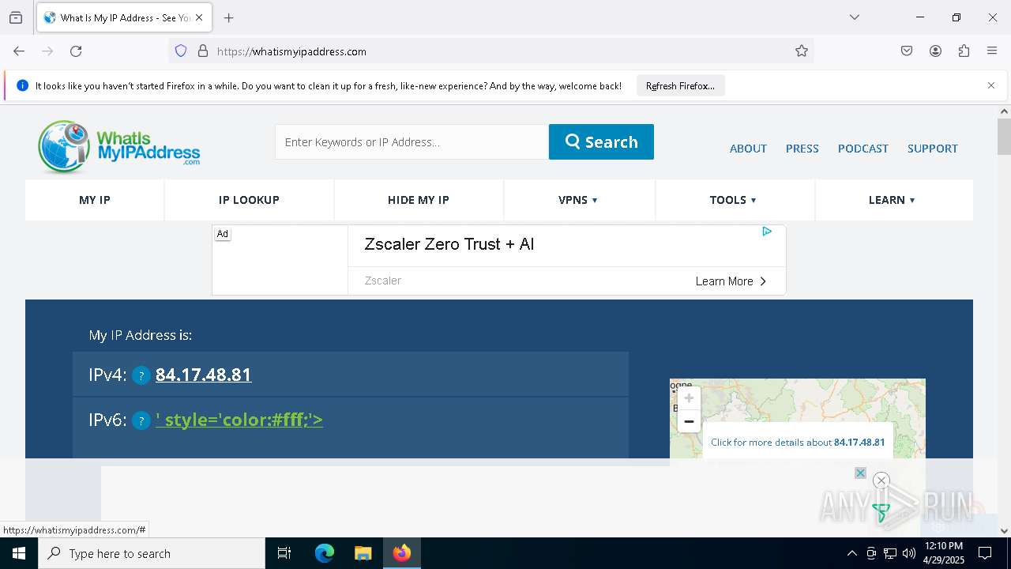Viewport: 1011px width, 569px height.
Task: Focus the keywords or IP address search field
Action: 412,142
